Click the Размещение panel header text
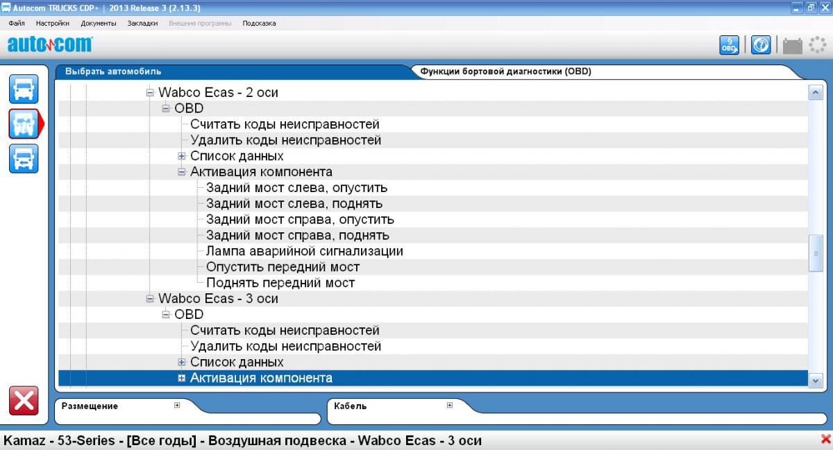Image resolution: width=833 pixels, height=450 pixels. [x=90, y=406]
